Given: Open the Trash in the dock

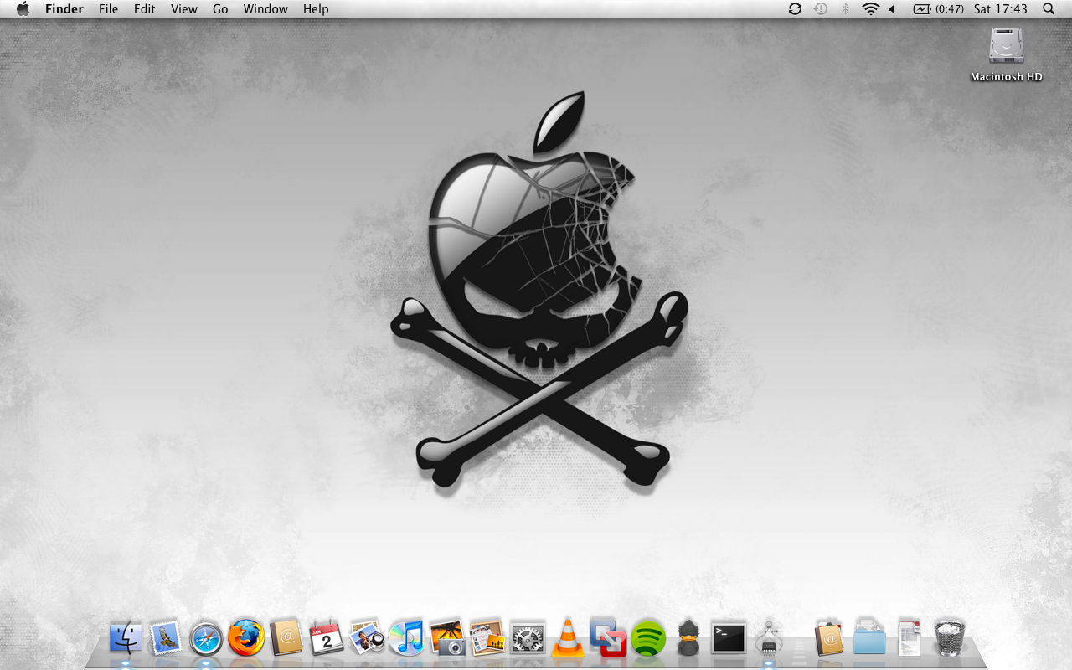Looking at the screenshot, I should (x=950, y=638).
